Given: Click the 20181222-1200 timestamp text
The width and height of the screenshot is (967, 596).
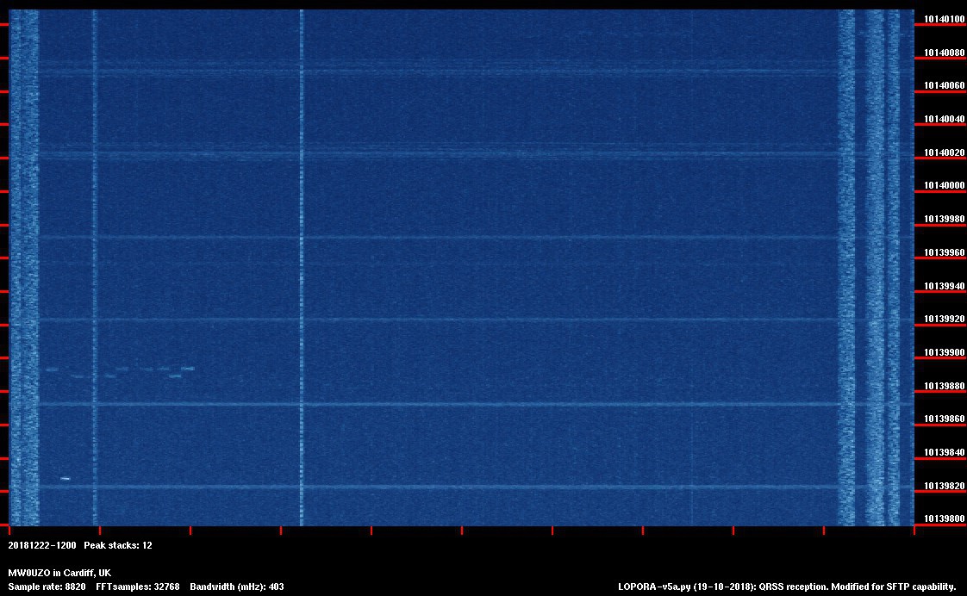Looking at the screenshot, I should (x=42, y=545).
